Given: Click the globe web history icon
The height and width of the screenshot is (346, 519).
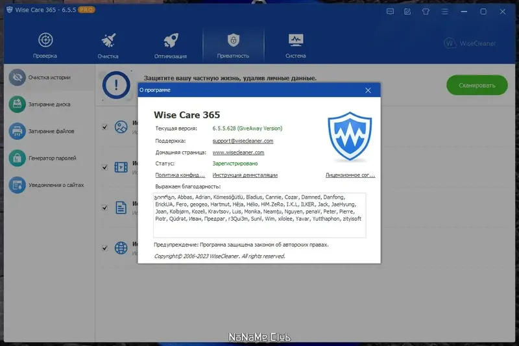Looking at the screenshot, I should coord(121,248).
